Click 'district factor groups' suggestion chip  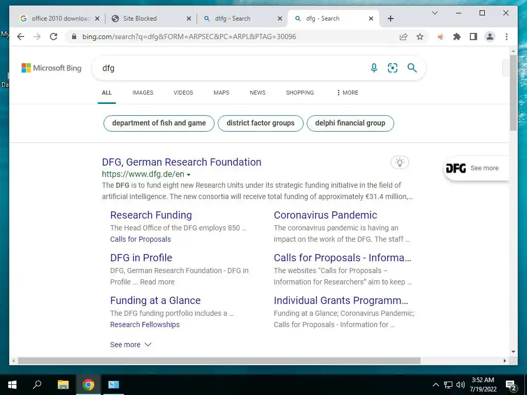tap(260, 123)
